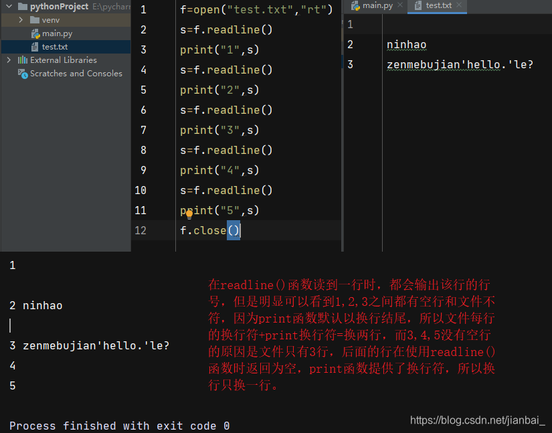Click the s=f.readline() on line 2
Image resolution: width=552 pixels, height=433 pixels.
tap(226, 29)
